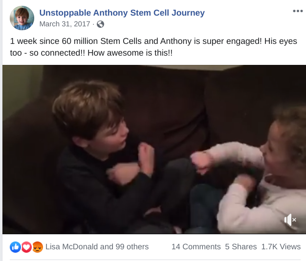This screenshot has height=261, width=306.
Task: View "Lisa McDonald and 99 others" reactions
Action: coord(97,247)
